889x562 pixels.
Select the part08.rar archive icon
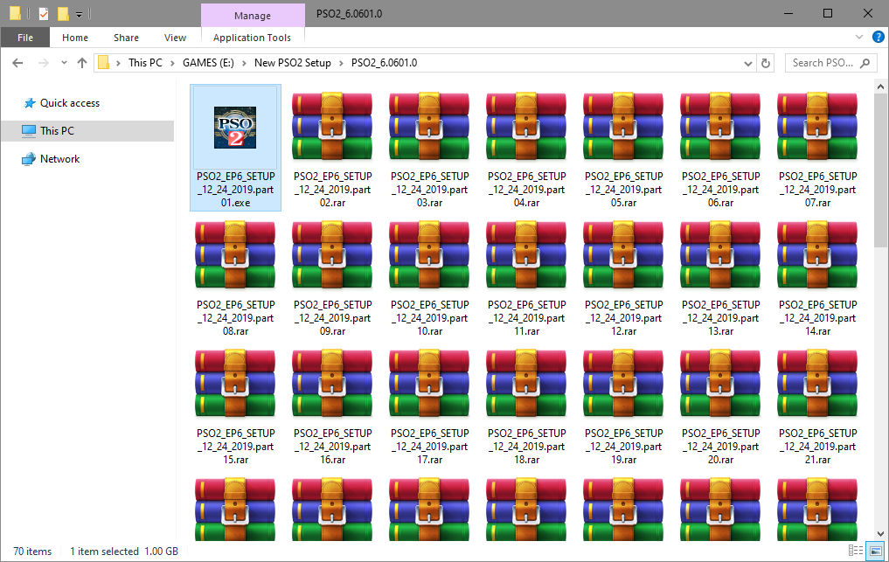[235, 255]
